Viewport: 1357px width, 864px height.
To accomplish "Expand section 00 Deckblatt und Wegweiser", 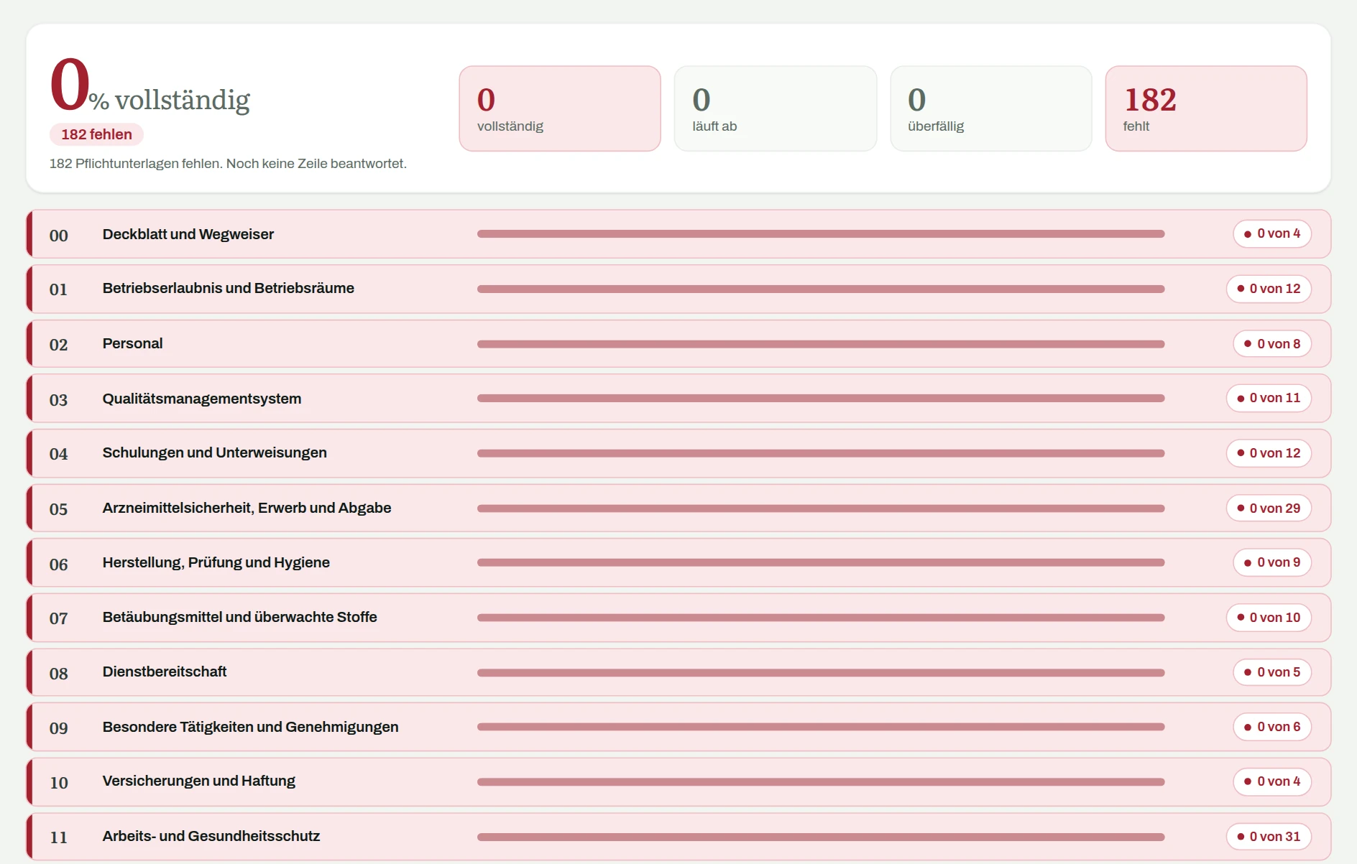I will 678,234.
